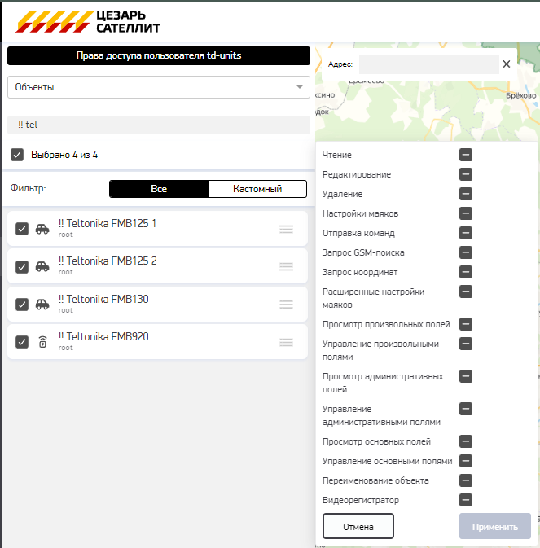
Task: Click the Отмена button
Action: [358, 526]
